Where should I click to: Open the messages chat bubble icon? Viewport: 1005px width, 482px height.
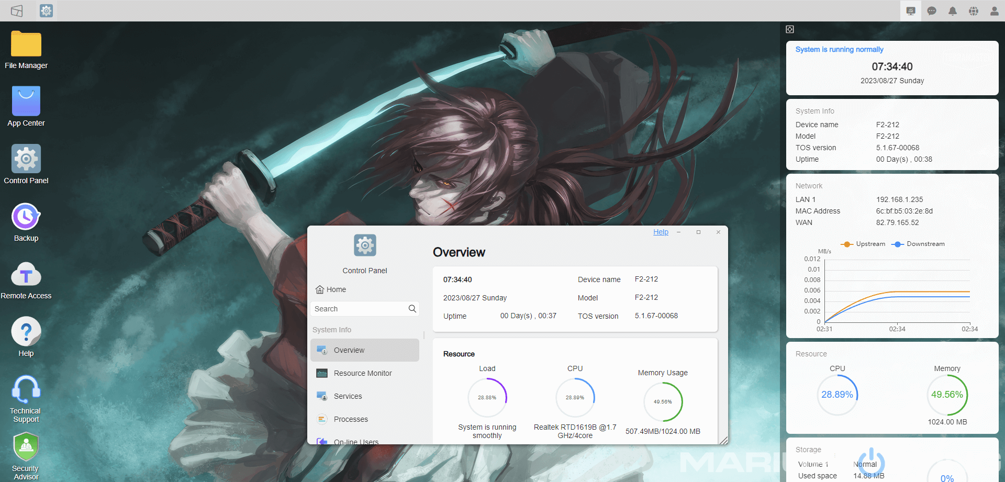point(932,10)
